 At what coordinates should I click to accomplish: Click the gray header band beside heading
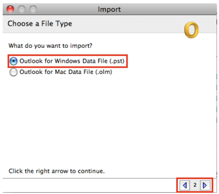coord(126,24)
